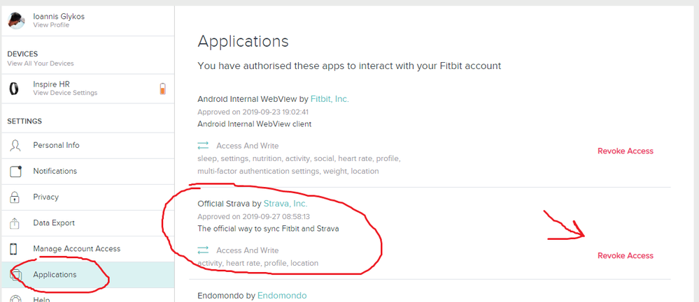
Task: Click the Notifications icon in sidebar
Action: point(15,172)
